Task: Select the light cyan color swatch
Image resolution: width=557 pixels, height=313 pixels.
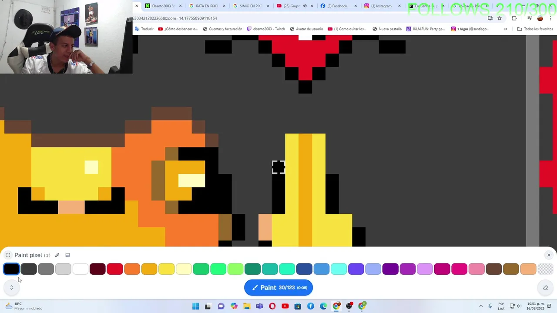Action: click(339, 269)
